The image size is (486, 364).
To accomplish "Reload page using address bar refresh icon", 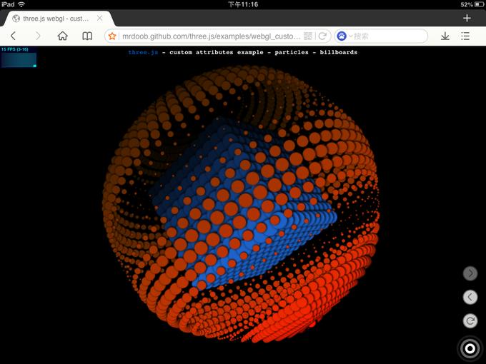I will [x=323, y=36].
